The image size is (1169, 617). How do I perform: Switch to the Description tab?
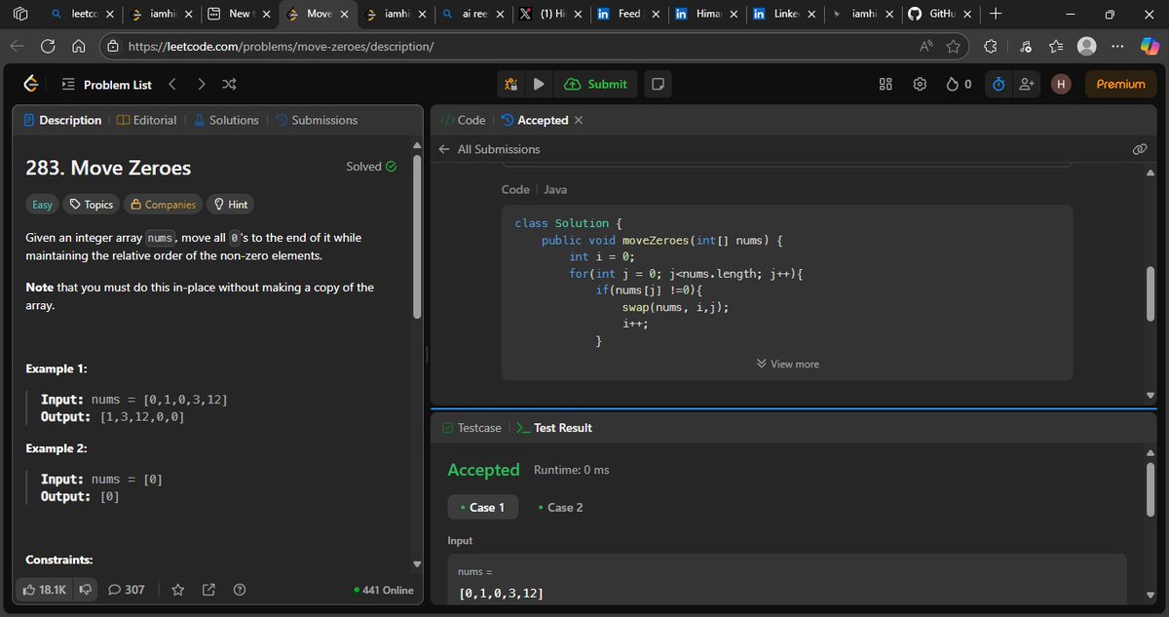(x=61, y=120)
